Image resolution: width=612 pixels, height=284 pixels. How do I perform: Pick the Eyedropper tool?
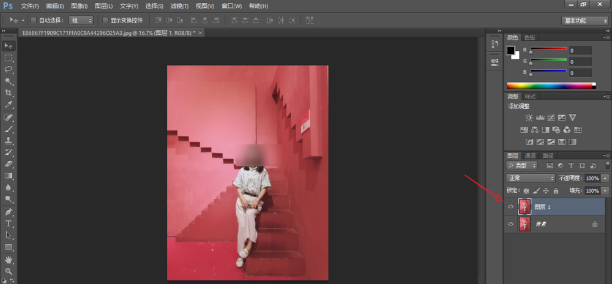pos(9,105)
